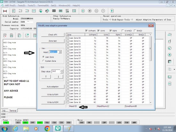The height and width of the screenshot is (132, 176).
Task: Select the System Zone radio button
Action: [43, 61]
